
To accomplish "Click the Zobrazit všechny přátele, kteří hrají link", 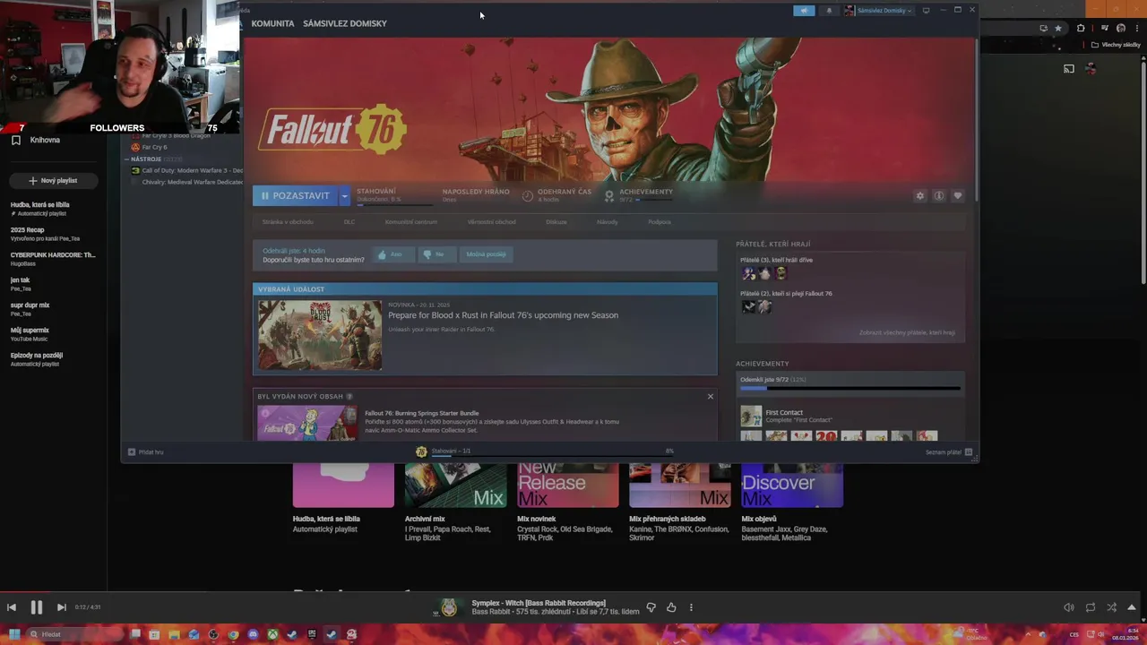I will click(907, 332).
